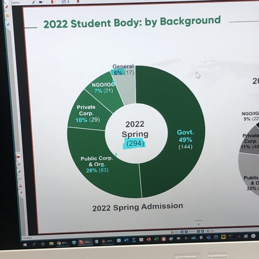Open the yellow KakaoTalk icon on taskbar
Screen dimensions: 259x259
point(223,237)
